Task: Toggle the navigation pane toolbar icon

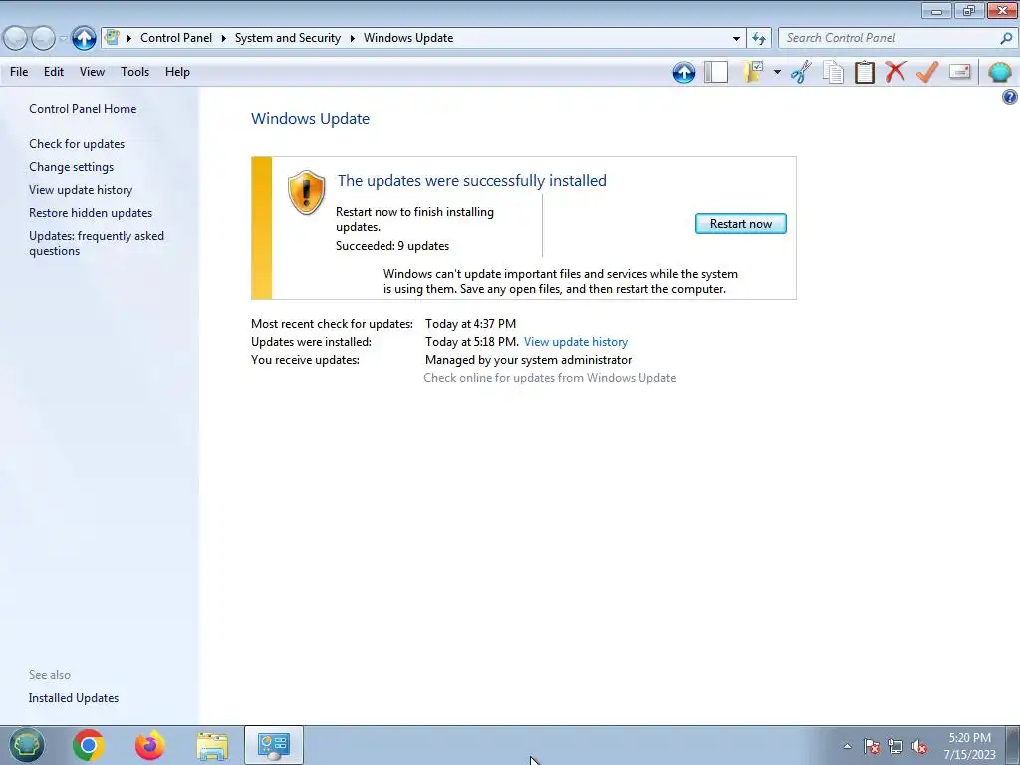Action: (x=716, y=72)
